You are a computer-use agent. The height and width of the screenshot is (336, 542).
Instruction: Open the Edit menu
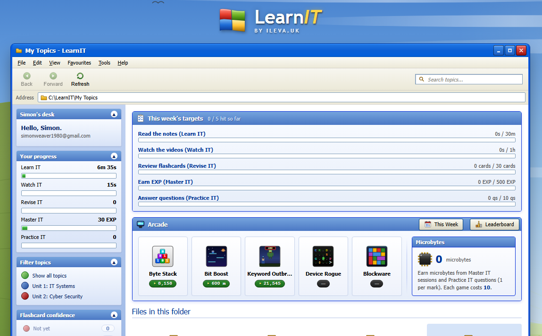point(37,63)
